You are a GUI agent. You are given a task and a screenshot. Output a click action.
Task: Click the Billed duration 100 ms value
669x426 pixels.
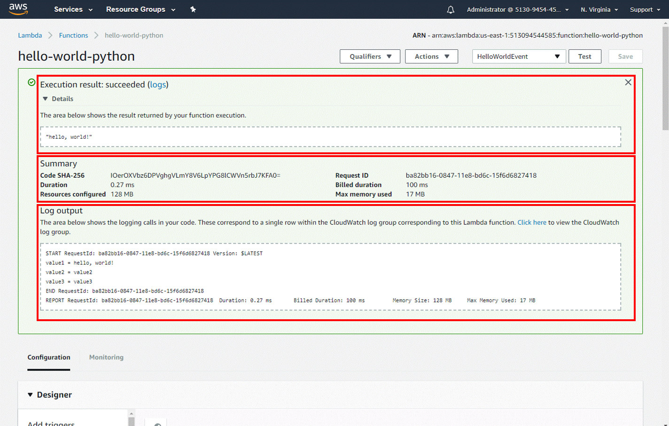(417, 185)
